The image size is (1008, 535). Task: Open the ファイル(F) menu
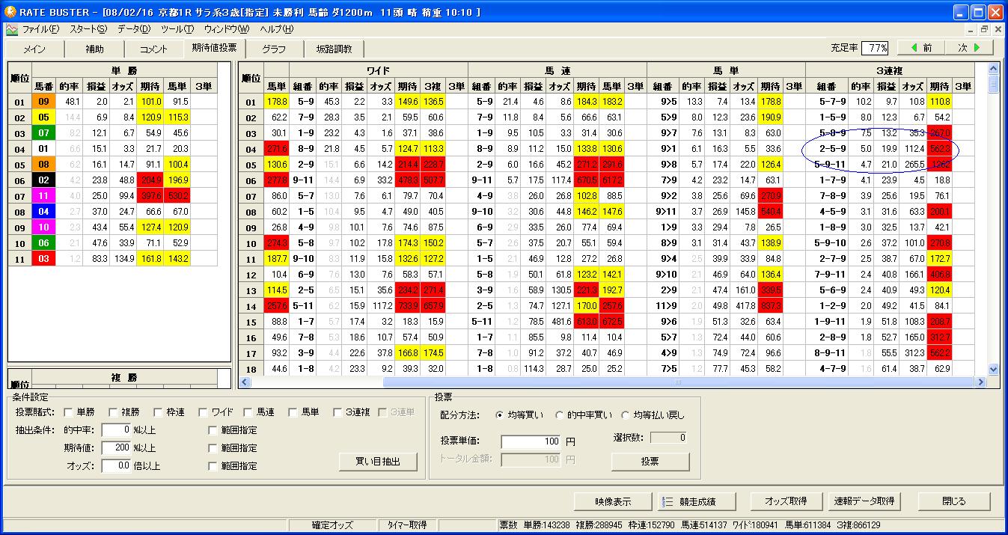(40, 29)
